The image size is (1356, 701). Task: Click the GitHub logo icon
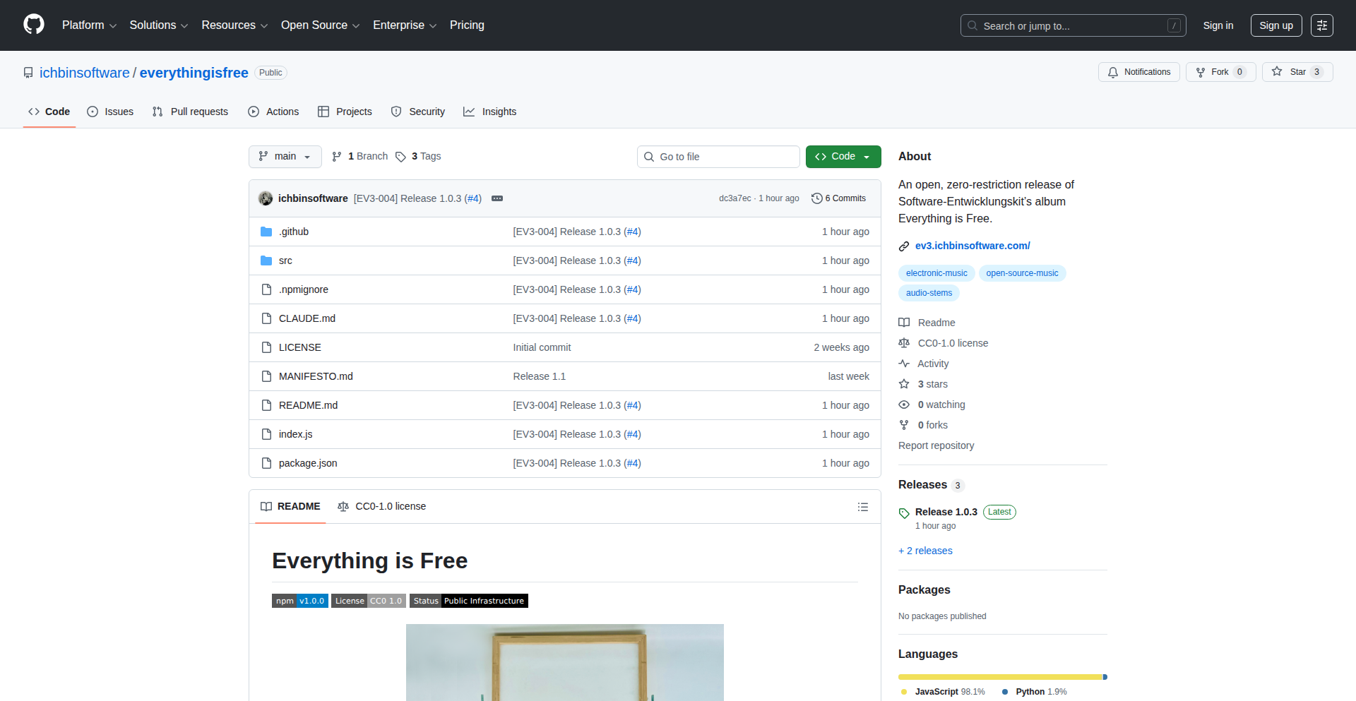pyautogui.click(x=33, y=25)
